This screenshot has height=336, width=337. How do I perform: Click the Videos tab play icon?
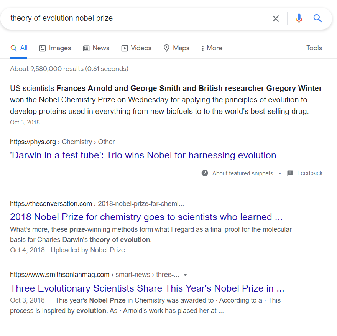click(125, 48)
